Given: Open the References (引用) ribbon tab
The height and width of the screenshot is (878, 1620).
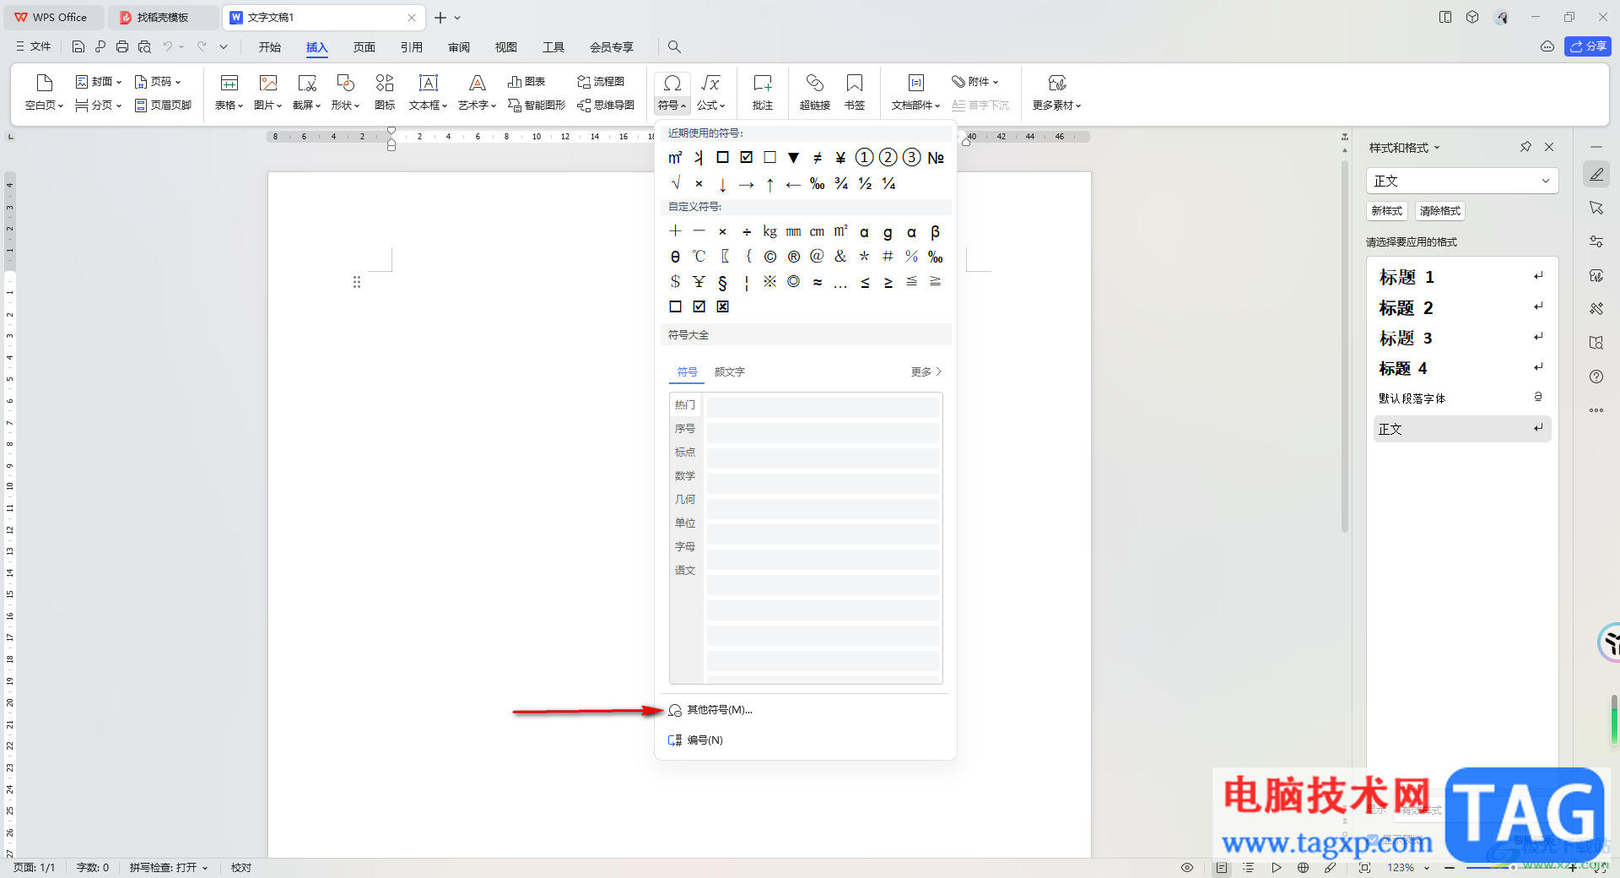Looking at the screenshot, I should [x=412, y=47].
